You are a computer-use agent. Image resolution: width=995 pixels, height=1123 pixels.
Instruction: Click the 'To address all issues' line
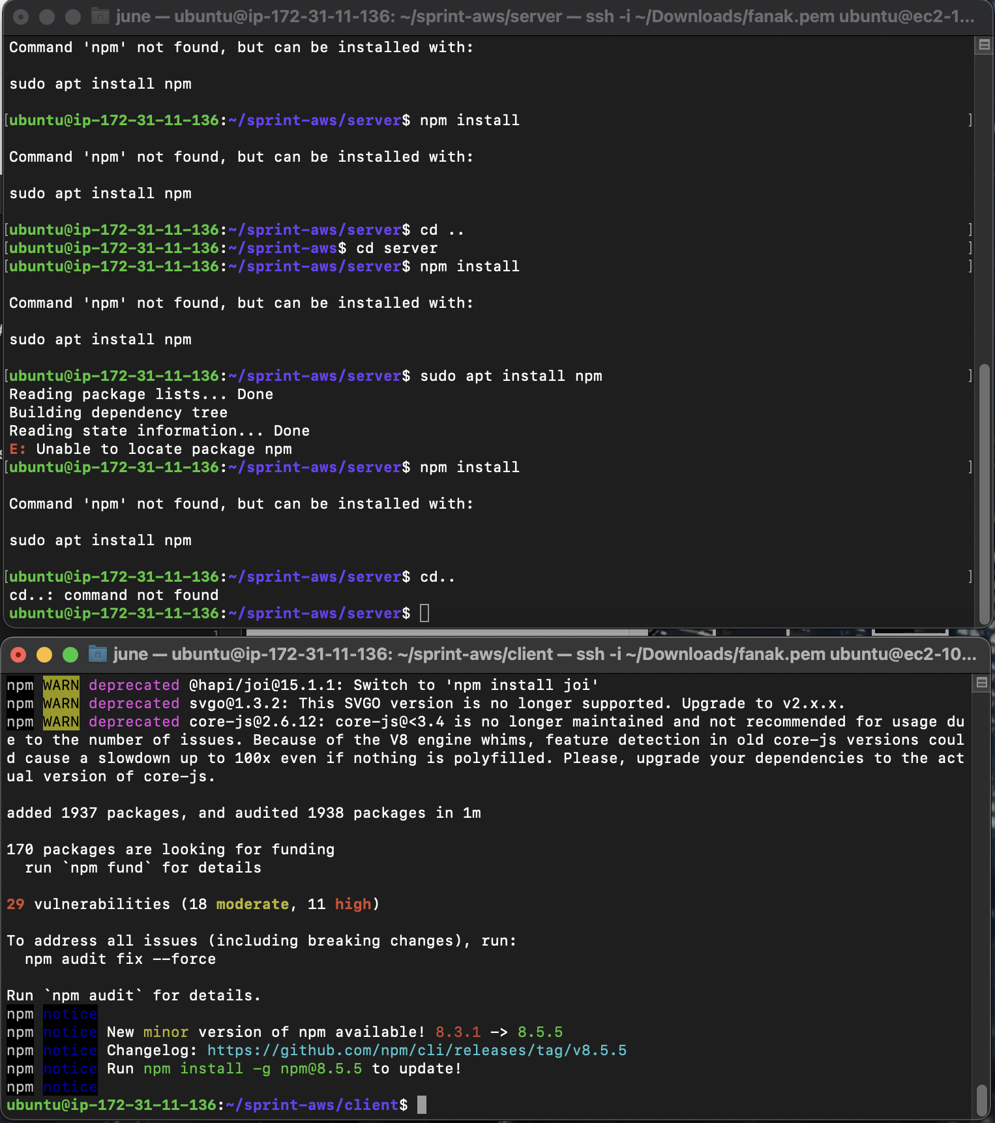point(262,941)
